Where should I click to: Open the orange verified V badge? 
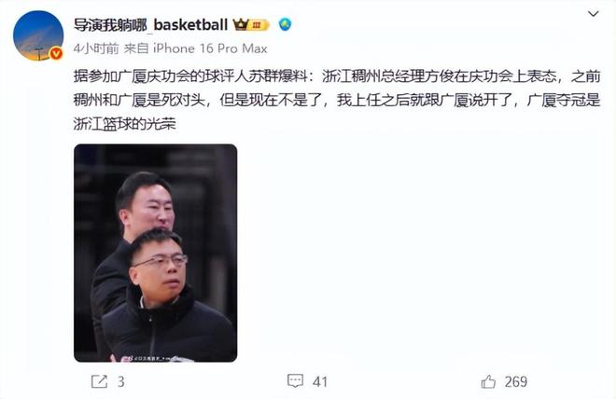[56, 53]
